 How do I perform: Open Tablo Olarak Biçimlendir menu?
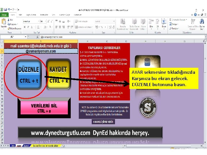point(134,24)
